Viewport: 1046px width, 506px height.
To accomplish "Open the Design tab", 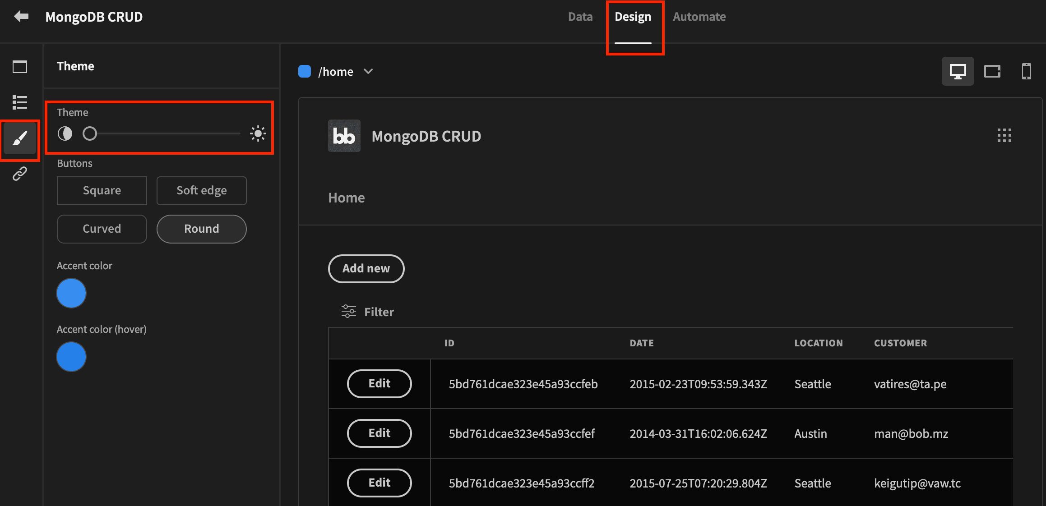I will click(x=633, y=17).
